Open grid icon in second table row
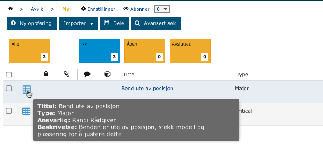This screenshot has width=323, height=157. [26, 111]
